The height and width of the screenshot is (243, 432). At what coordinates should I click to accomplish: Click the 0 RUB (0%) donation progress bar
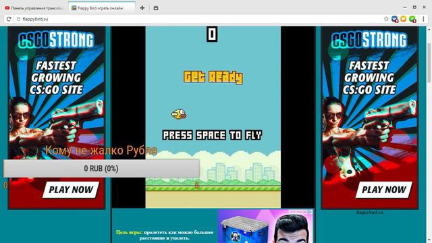pos(101,168)
